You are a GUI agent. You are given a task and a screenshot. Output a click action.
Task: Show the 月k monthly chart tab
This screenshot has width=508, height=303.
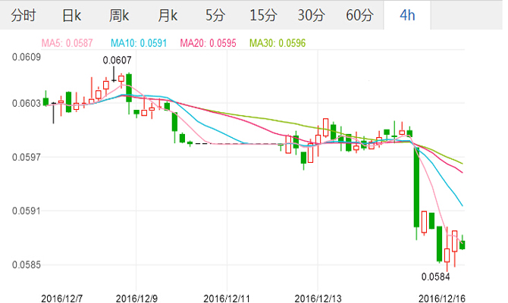tap(168, 15)
